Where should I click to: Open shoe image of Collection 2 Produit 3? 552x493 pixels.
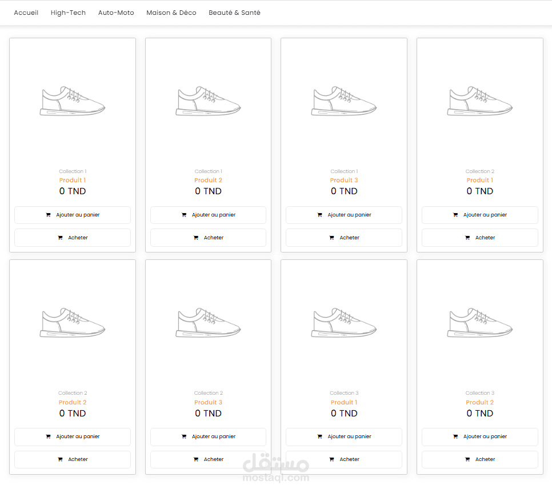(x=208, y=323)
